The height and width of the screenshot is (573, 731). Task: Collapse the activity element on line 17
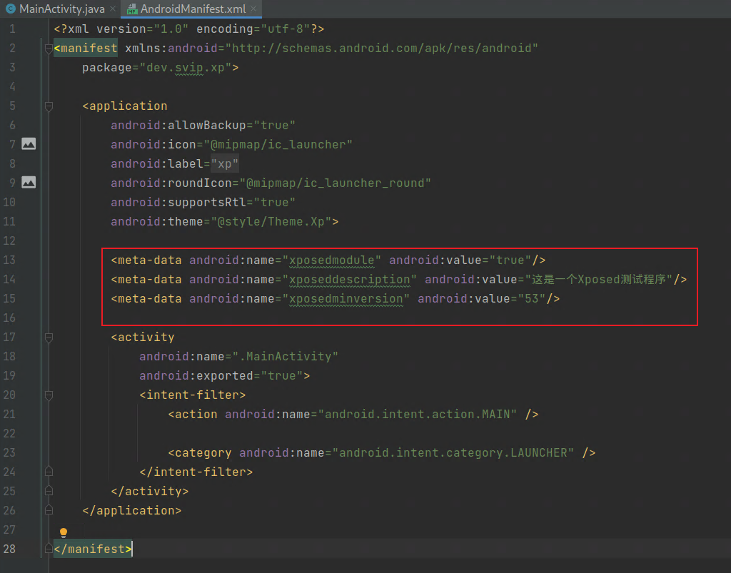(49, 337)
